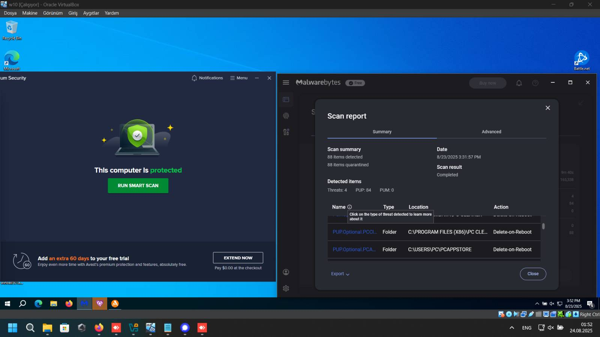The height and width of the screenshot is (337, 600).
Task: Click VirtualBox optical disk status icon
Action: pos(509,314)
